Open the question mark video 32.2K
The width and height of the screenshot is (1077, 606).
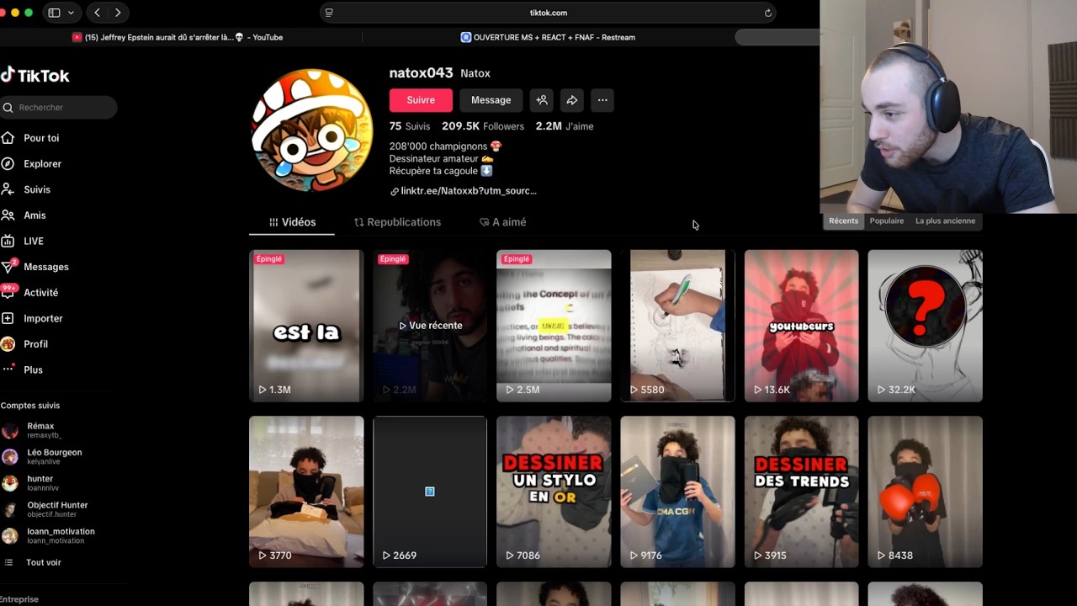[925, 326]
